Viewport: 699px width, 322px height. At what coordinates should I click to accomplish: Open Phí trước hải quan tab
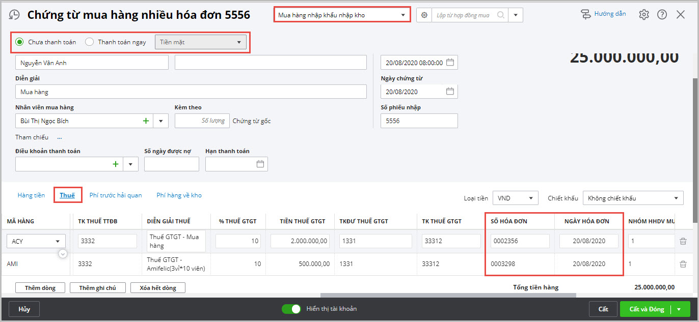(116, 195)
